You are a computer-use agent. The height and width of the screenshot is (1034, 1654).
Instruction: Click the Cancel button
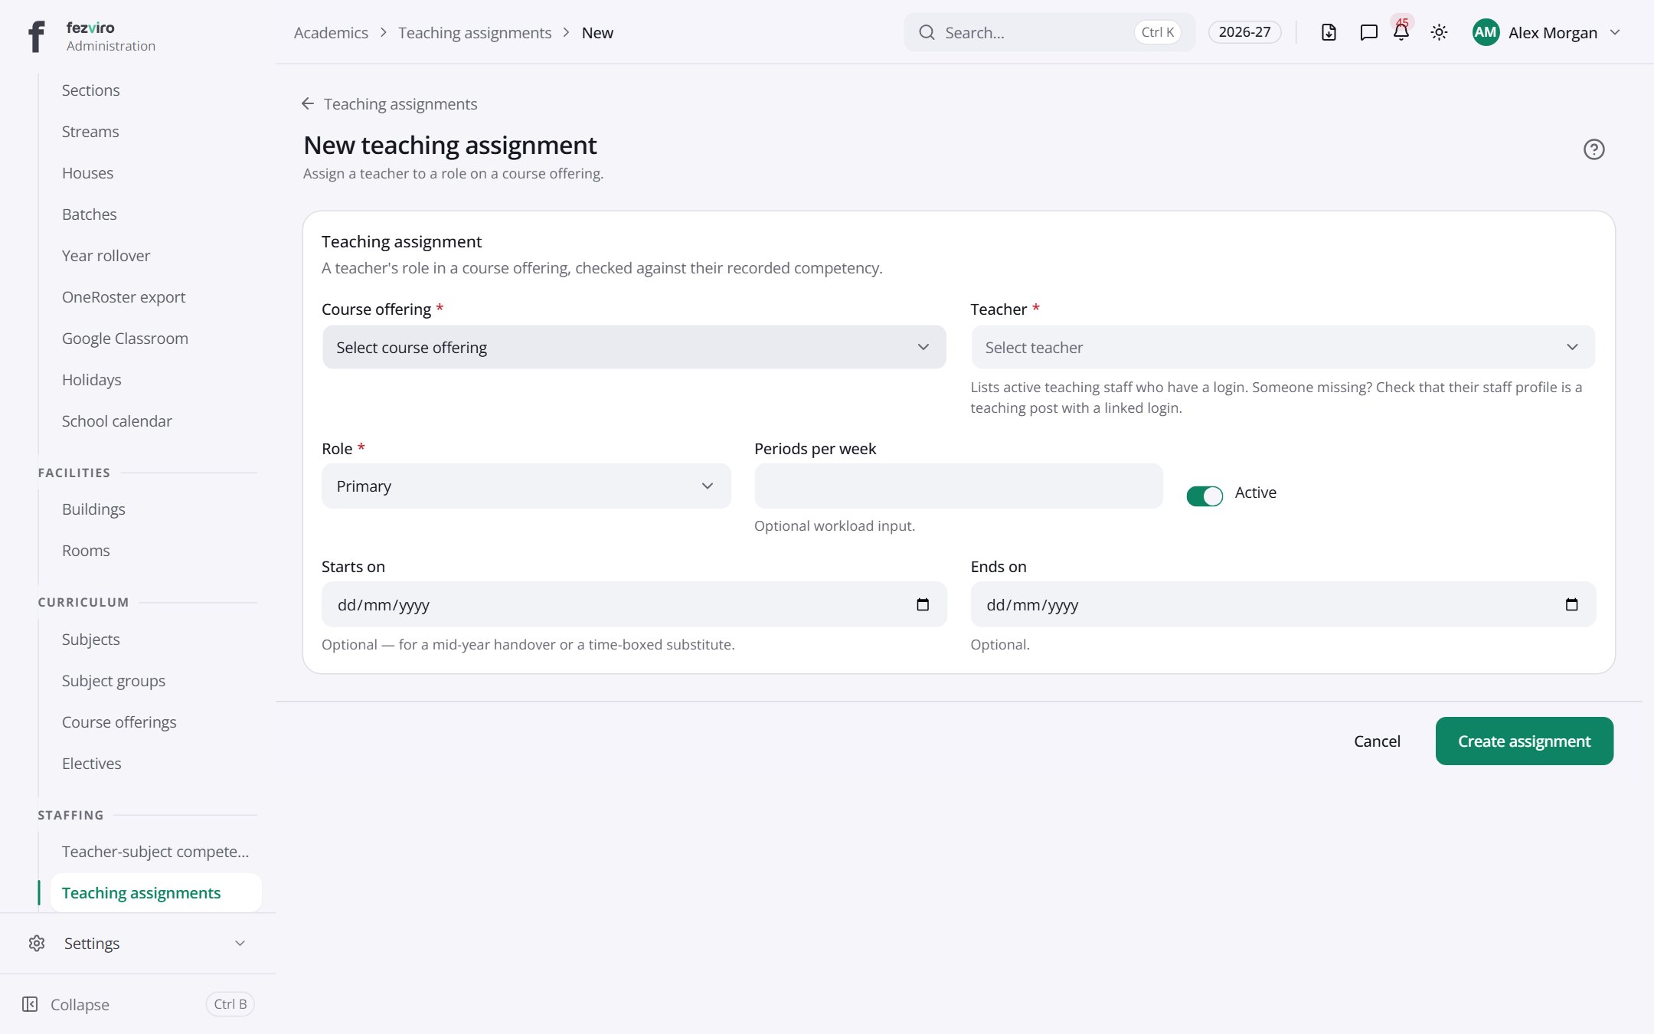pos(1377,741)
